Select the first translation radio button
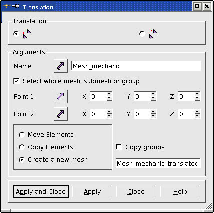Viewport: 214px width, 213px height. pyautogui.click(x=16, y=34)
